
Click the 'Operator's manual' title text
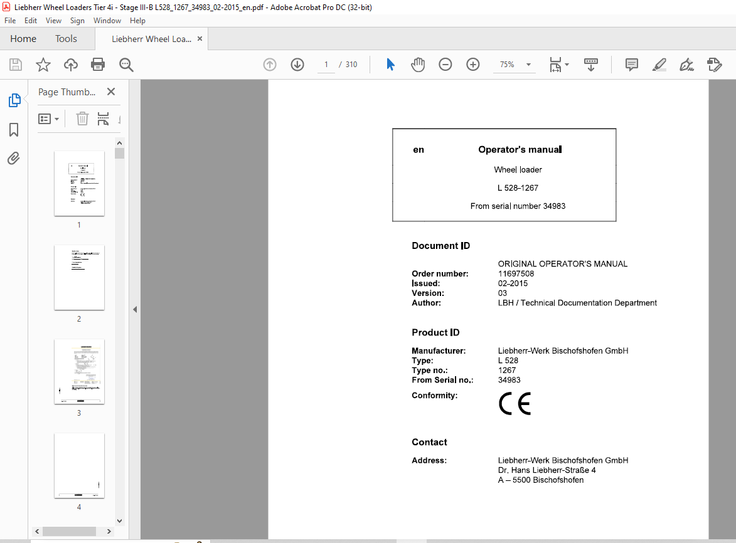520,150
